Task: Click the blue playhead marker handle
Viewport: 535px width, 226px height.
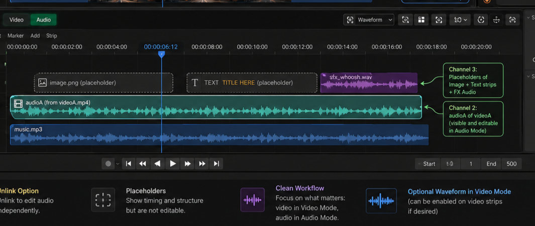Action: pos(162,54)
